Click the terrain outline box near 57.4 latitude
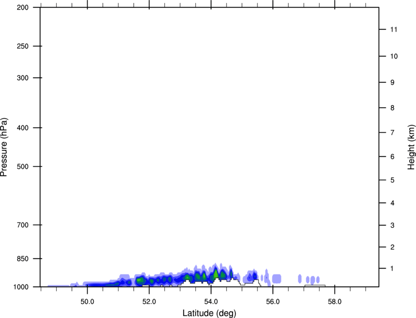416x318 pixels. point(315,286)
